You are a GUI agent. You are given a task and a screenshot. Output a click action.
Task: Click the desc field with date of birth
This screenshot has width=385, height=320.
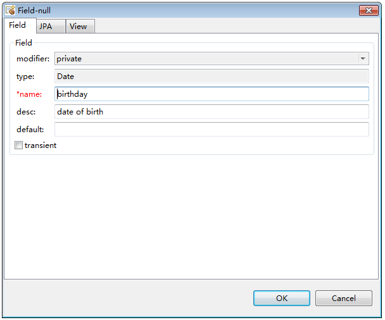[211, 112]
